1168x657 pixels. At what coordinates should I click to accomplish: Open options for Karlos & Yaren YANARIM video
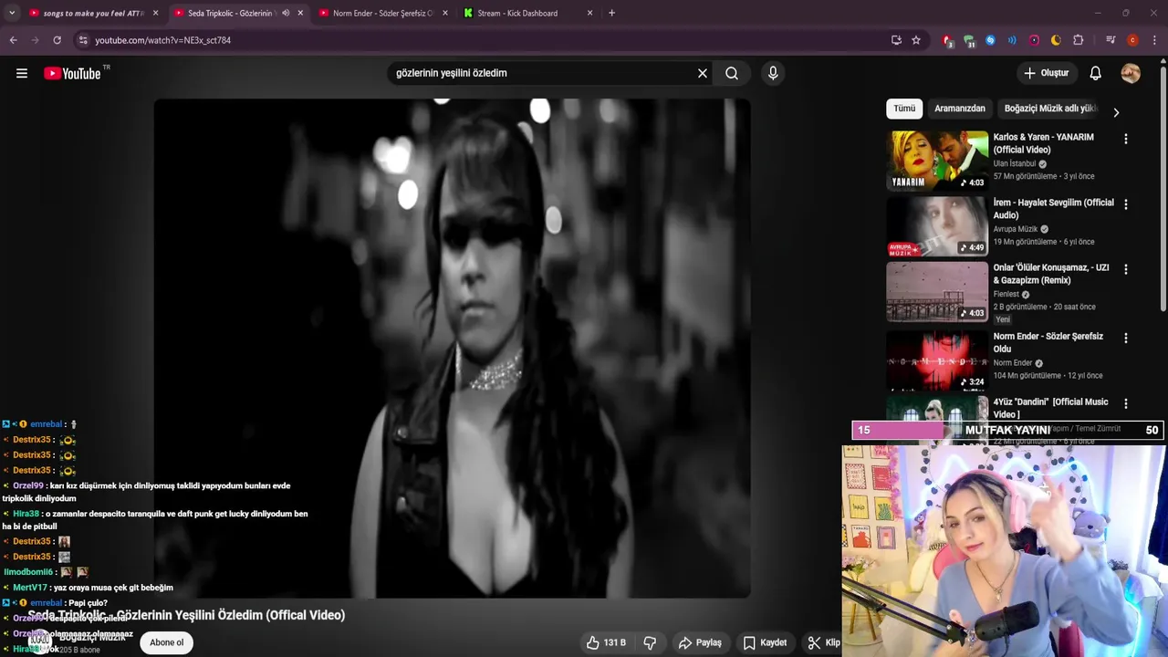point(1125,139)
